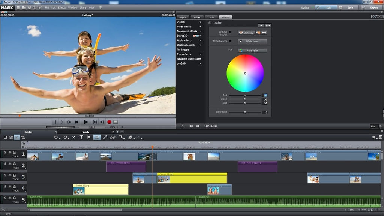This screenshot has width=384, height=216.
Task: Switch to the Fades tab
Action: pyautogui.click(x=197, y=17)
